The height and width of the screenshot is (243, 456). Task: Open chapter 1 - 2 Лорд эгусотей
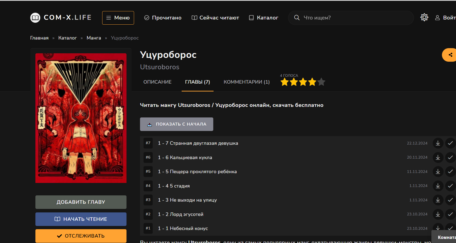coord(181,214)
